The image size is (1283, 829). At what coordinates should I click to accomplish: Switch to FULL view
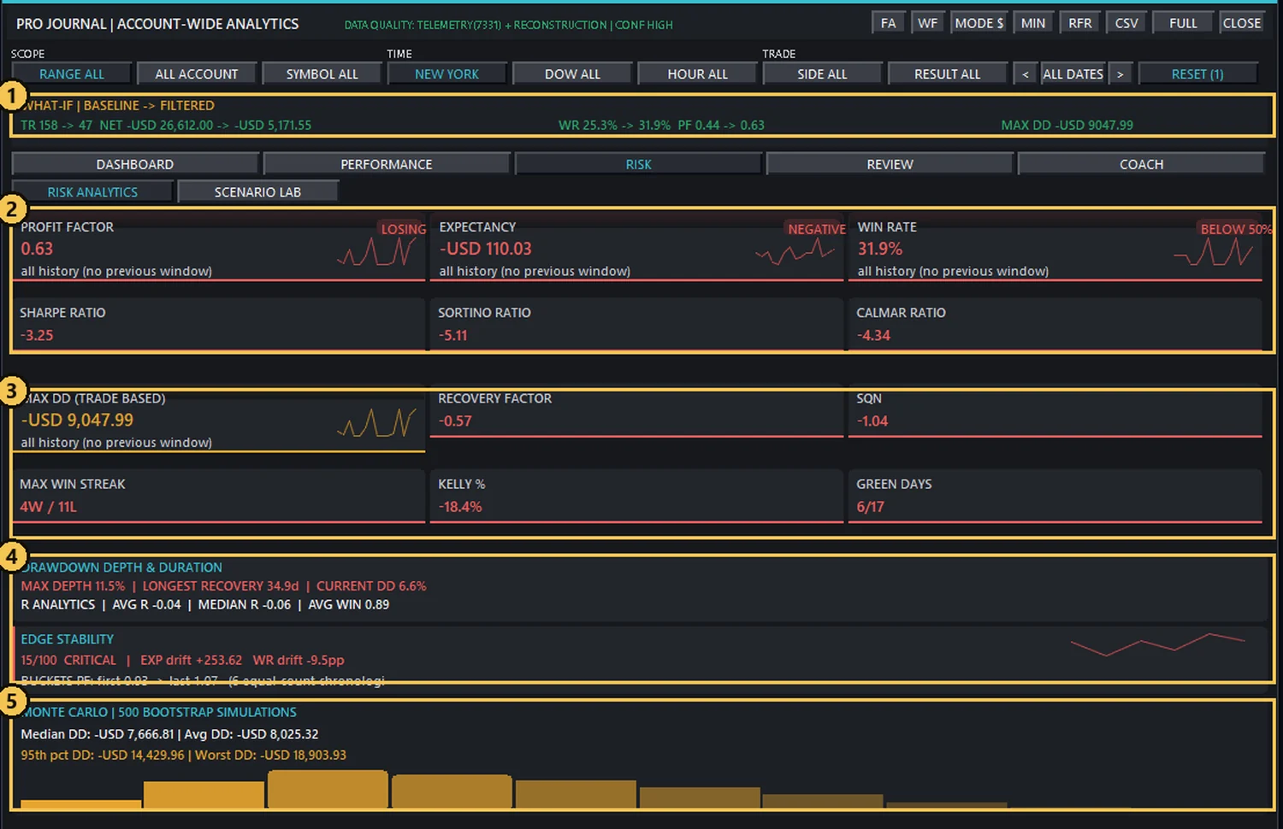[1183, 23]
